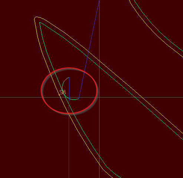183x178 pixels.
Task: Select the rounded yellow corner at top-left of contour
Action: coord(36,18)
